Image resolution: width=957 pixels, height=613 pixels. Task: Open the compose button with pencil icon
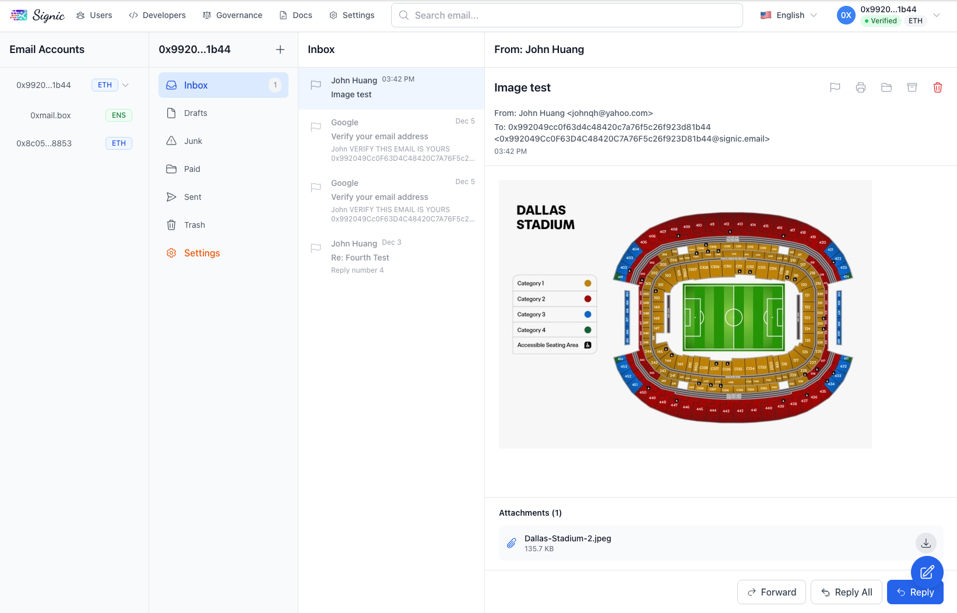tap(927, 572)
